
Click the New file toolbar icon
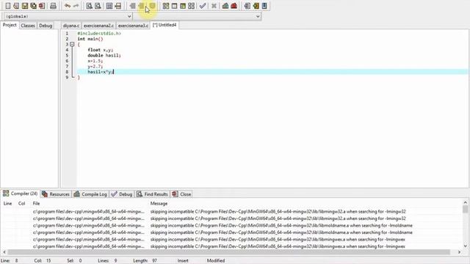(8, 6)
